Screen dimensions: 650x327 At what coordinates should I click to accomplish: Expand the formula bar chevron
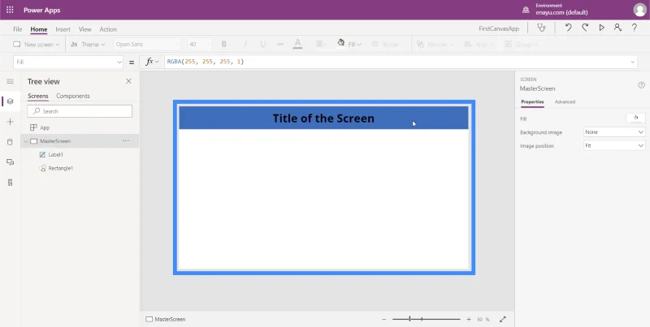(633, 62)
